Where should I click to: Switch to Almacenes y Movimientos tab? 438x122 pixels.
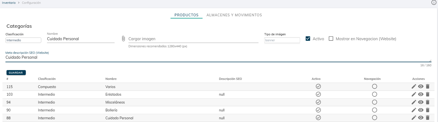(x=234, y=15)
